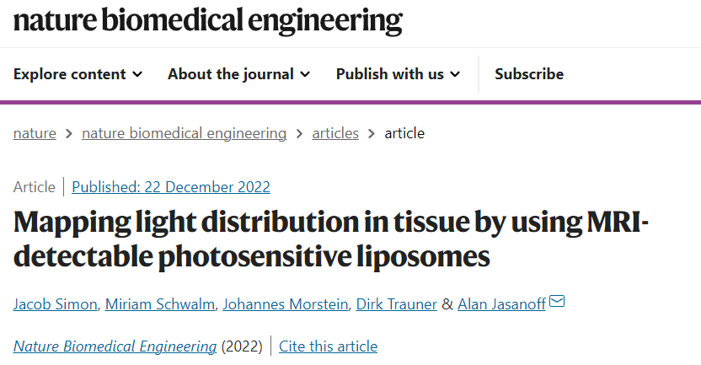This screenshot has height=365, width=701.
Task: Expand the Explore content menu
Action: tap(78, 74)
